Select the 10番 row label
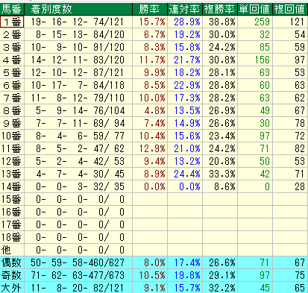This screenshot has width=308, height=293. click(x=12, y=136)
